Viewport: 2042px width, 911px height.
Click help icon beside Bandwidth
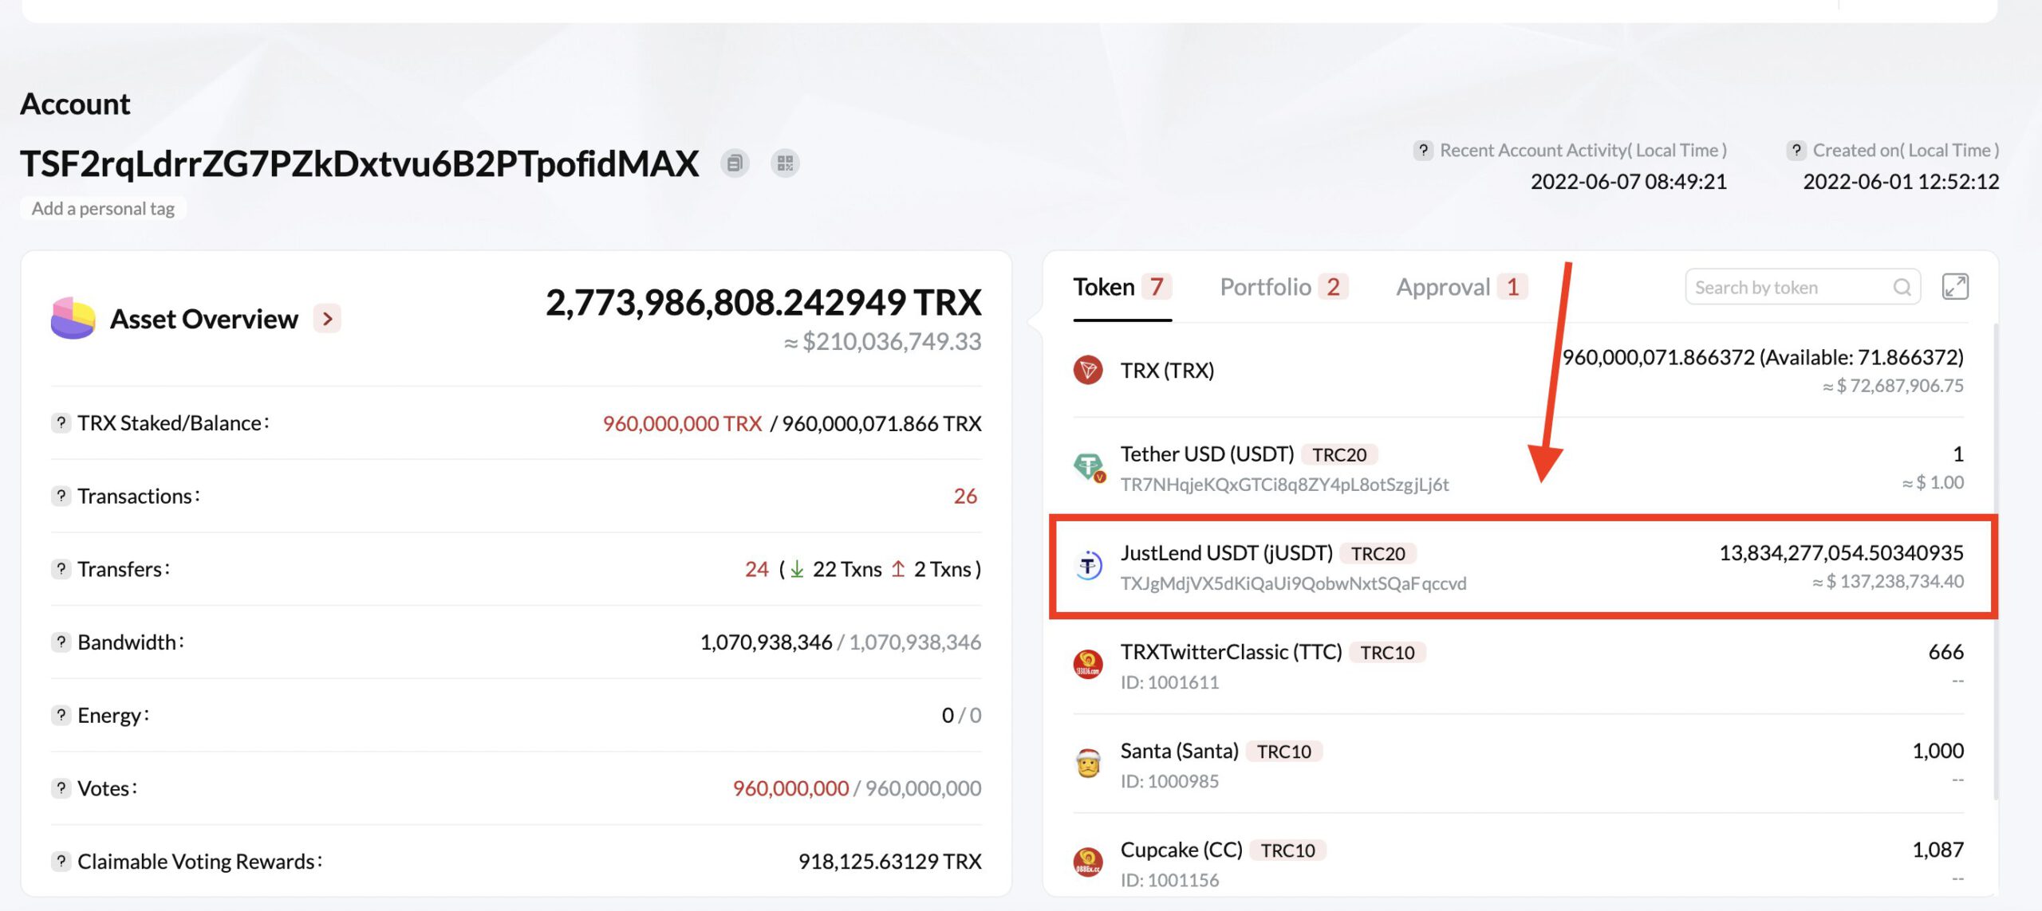point(61,642)
